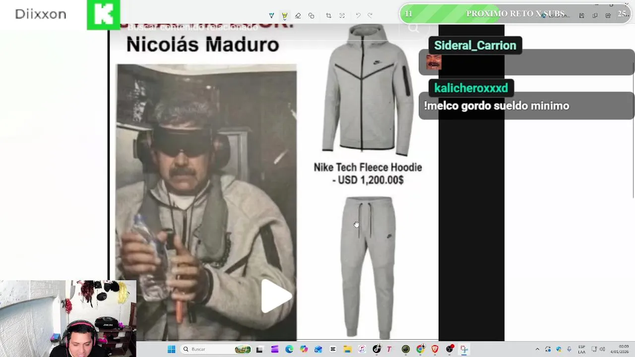Click the purple stacked-bars taskbar app
Image resolution: width=635 pixels, height=357 pixels.
pyautogui.click(x=275, y=349)
